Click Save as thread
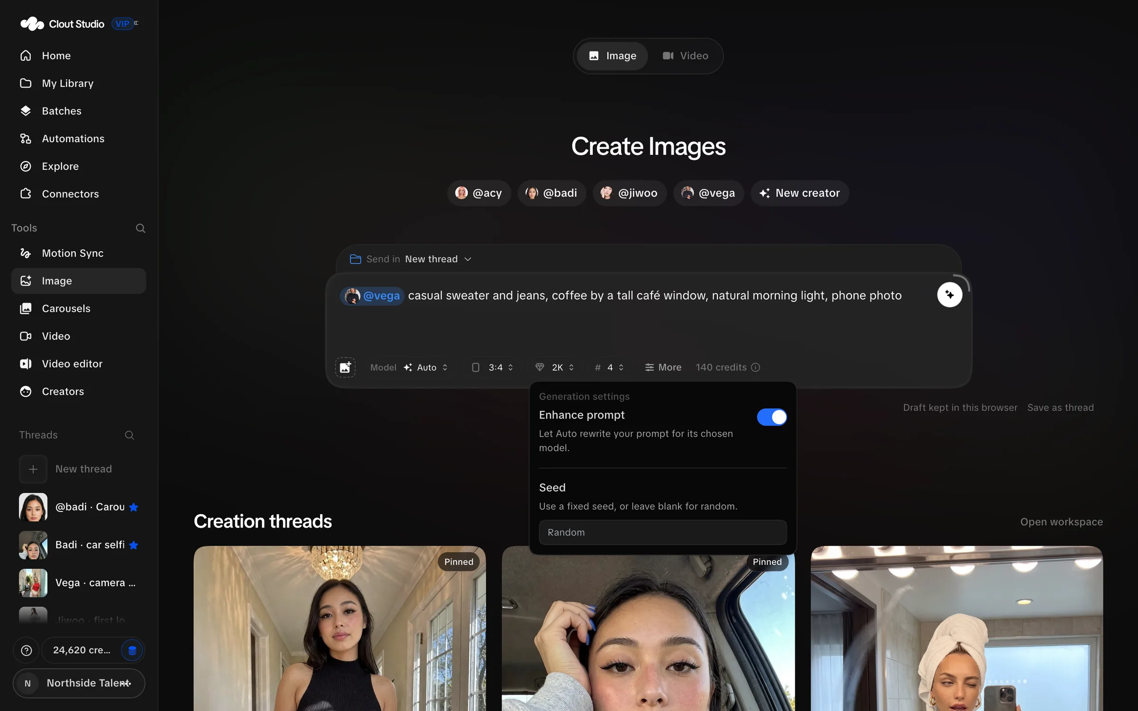This screenshot has height=711, width=1138. (x=1060, y=408)
